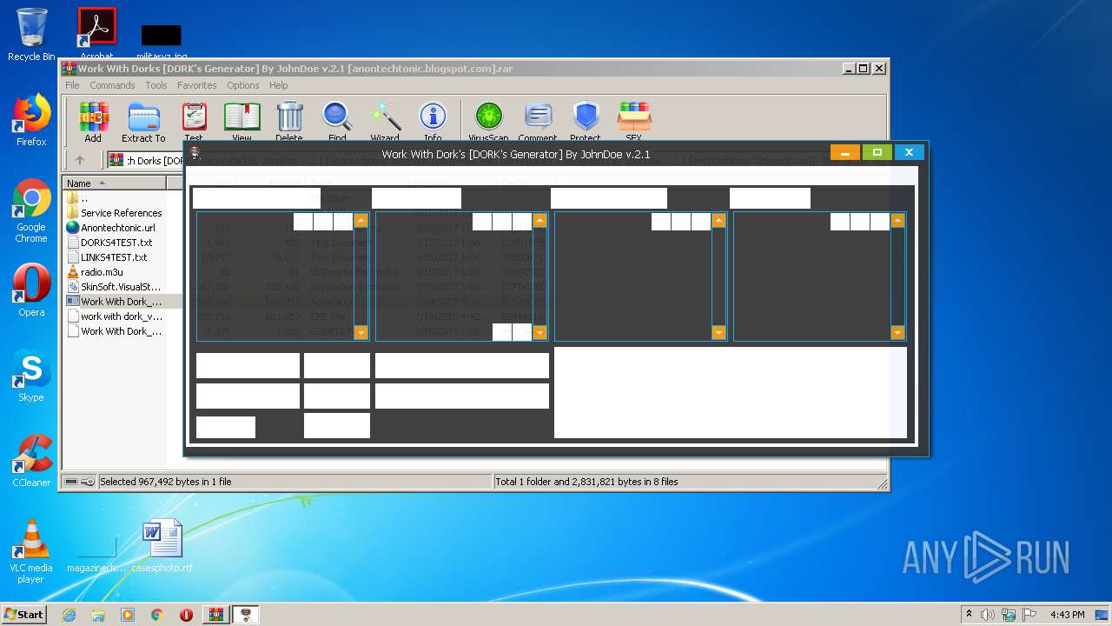The height and width of the screenshot is (626, 1112).
Task: Launch the Wizard wand tool
Action: pyautogui.click(x=385, y=121)
